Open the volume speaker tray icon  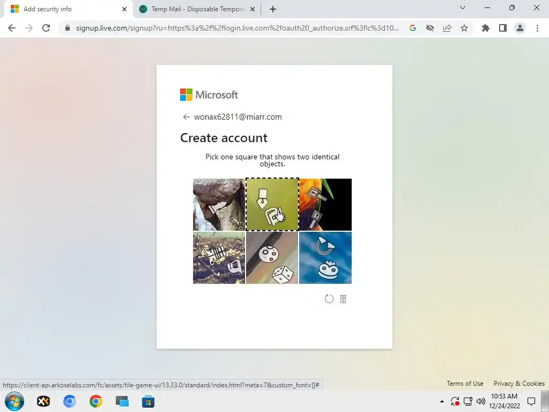481,401
